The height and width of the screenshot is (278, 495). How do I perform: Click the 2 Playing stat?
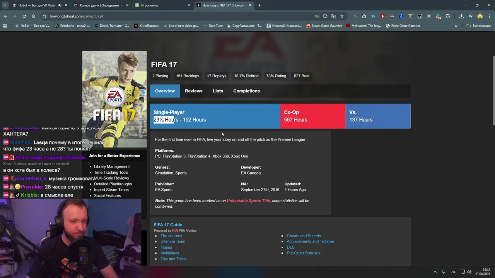160,76
